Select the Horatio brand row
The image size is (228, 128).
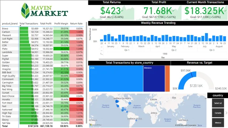pyautogui.click(x=43, y=100)
